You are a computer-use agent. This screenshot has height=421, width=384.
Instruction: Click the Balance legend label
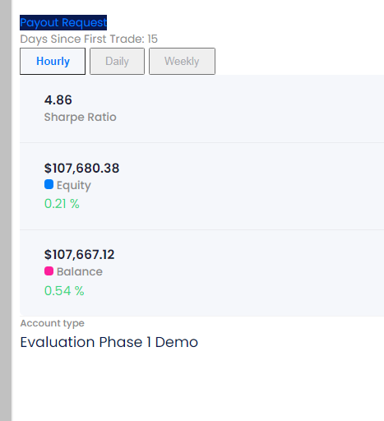80,271
